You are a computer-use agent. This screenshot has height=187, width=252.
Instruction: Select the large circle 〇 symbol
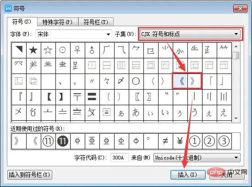[x=136, y=81]
